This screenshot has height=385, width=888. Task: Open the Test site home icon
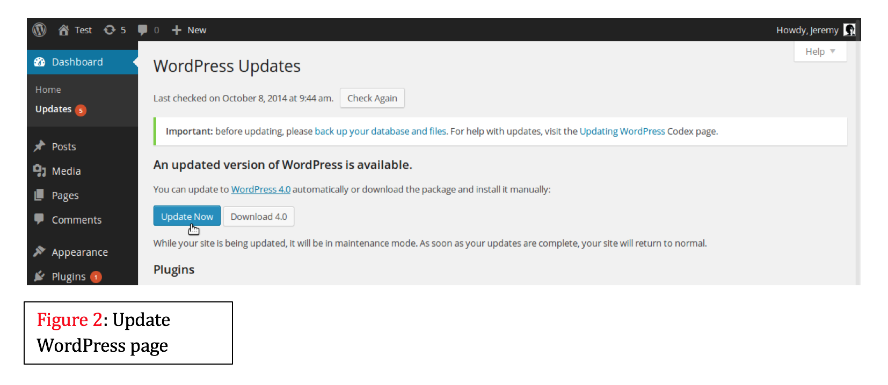63,30
